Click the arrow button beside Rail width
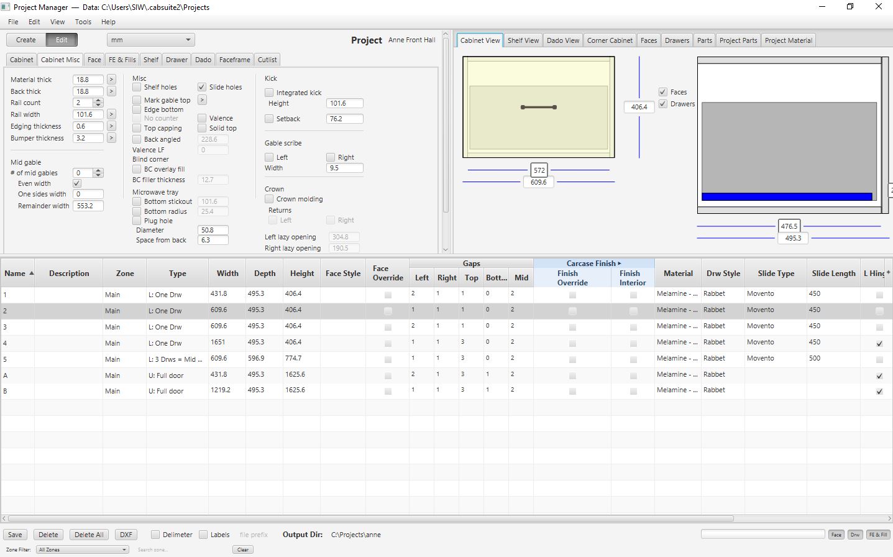893x557 pixels. click(111, 114)
